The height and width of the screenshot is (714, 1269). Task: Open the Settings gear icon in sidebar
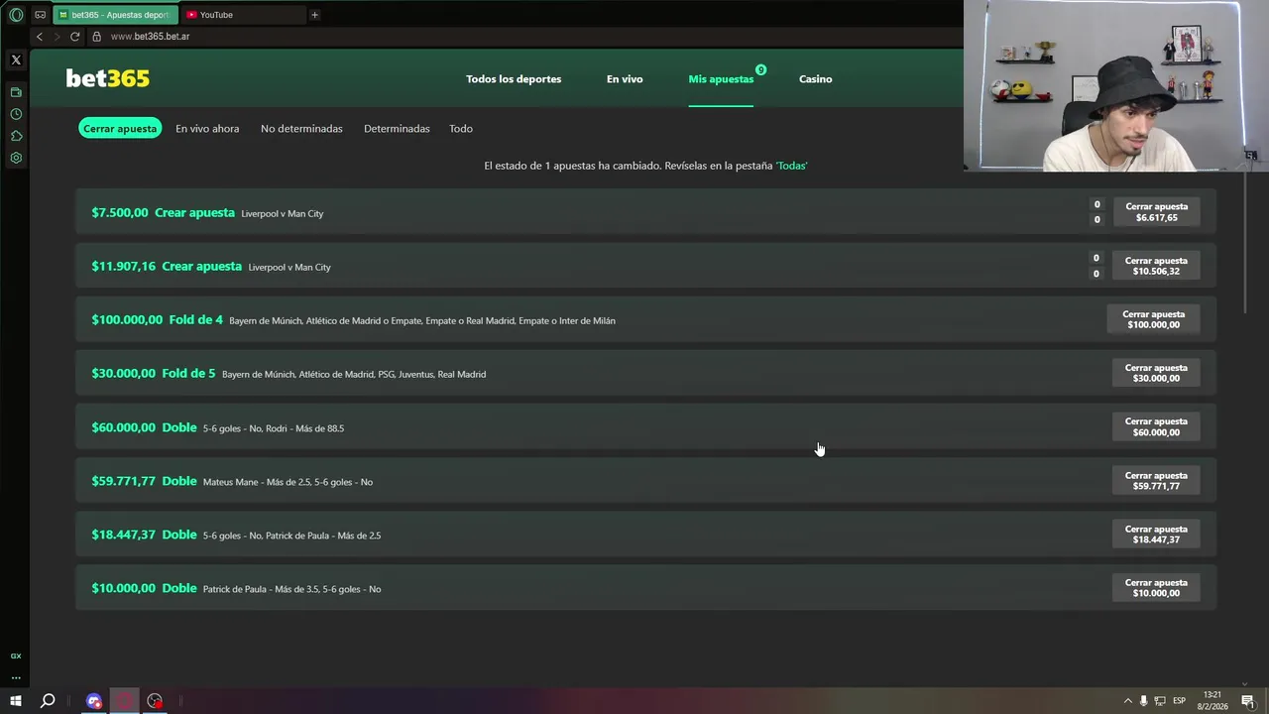(16, 158)
